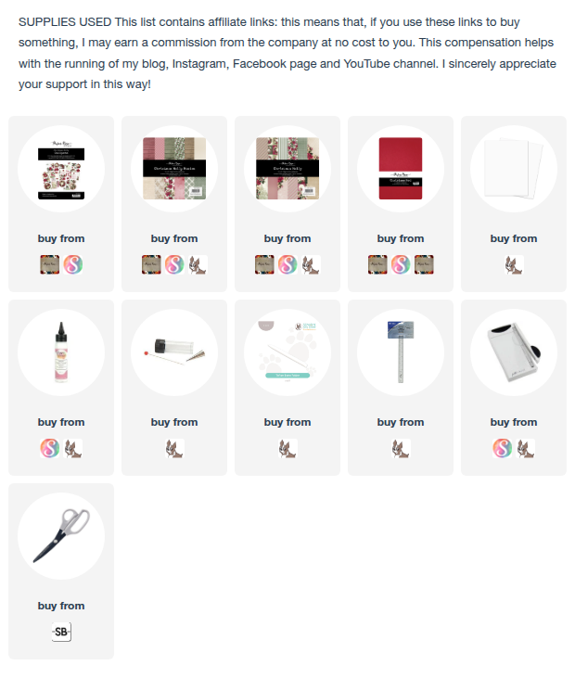This screenshot has width=575, height=678.
Task: Click Scrapbook.com icon under the ephemera pack
Action: [x=73, y=264]
